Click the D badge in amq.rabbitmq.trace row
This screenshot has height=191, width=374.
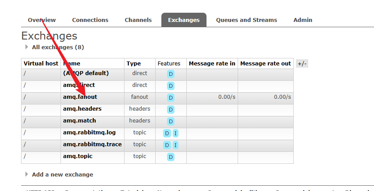click(x=167, y=145)
